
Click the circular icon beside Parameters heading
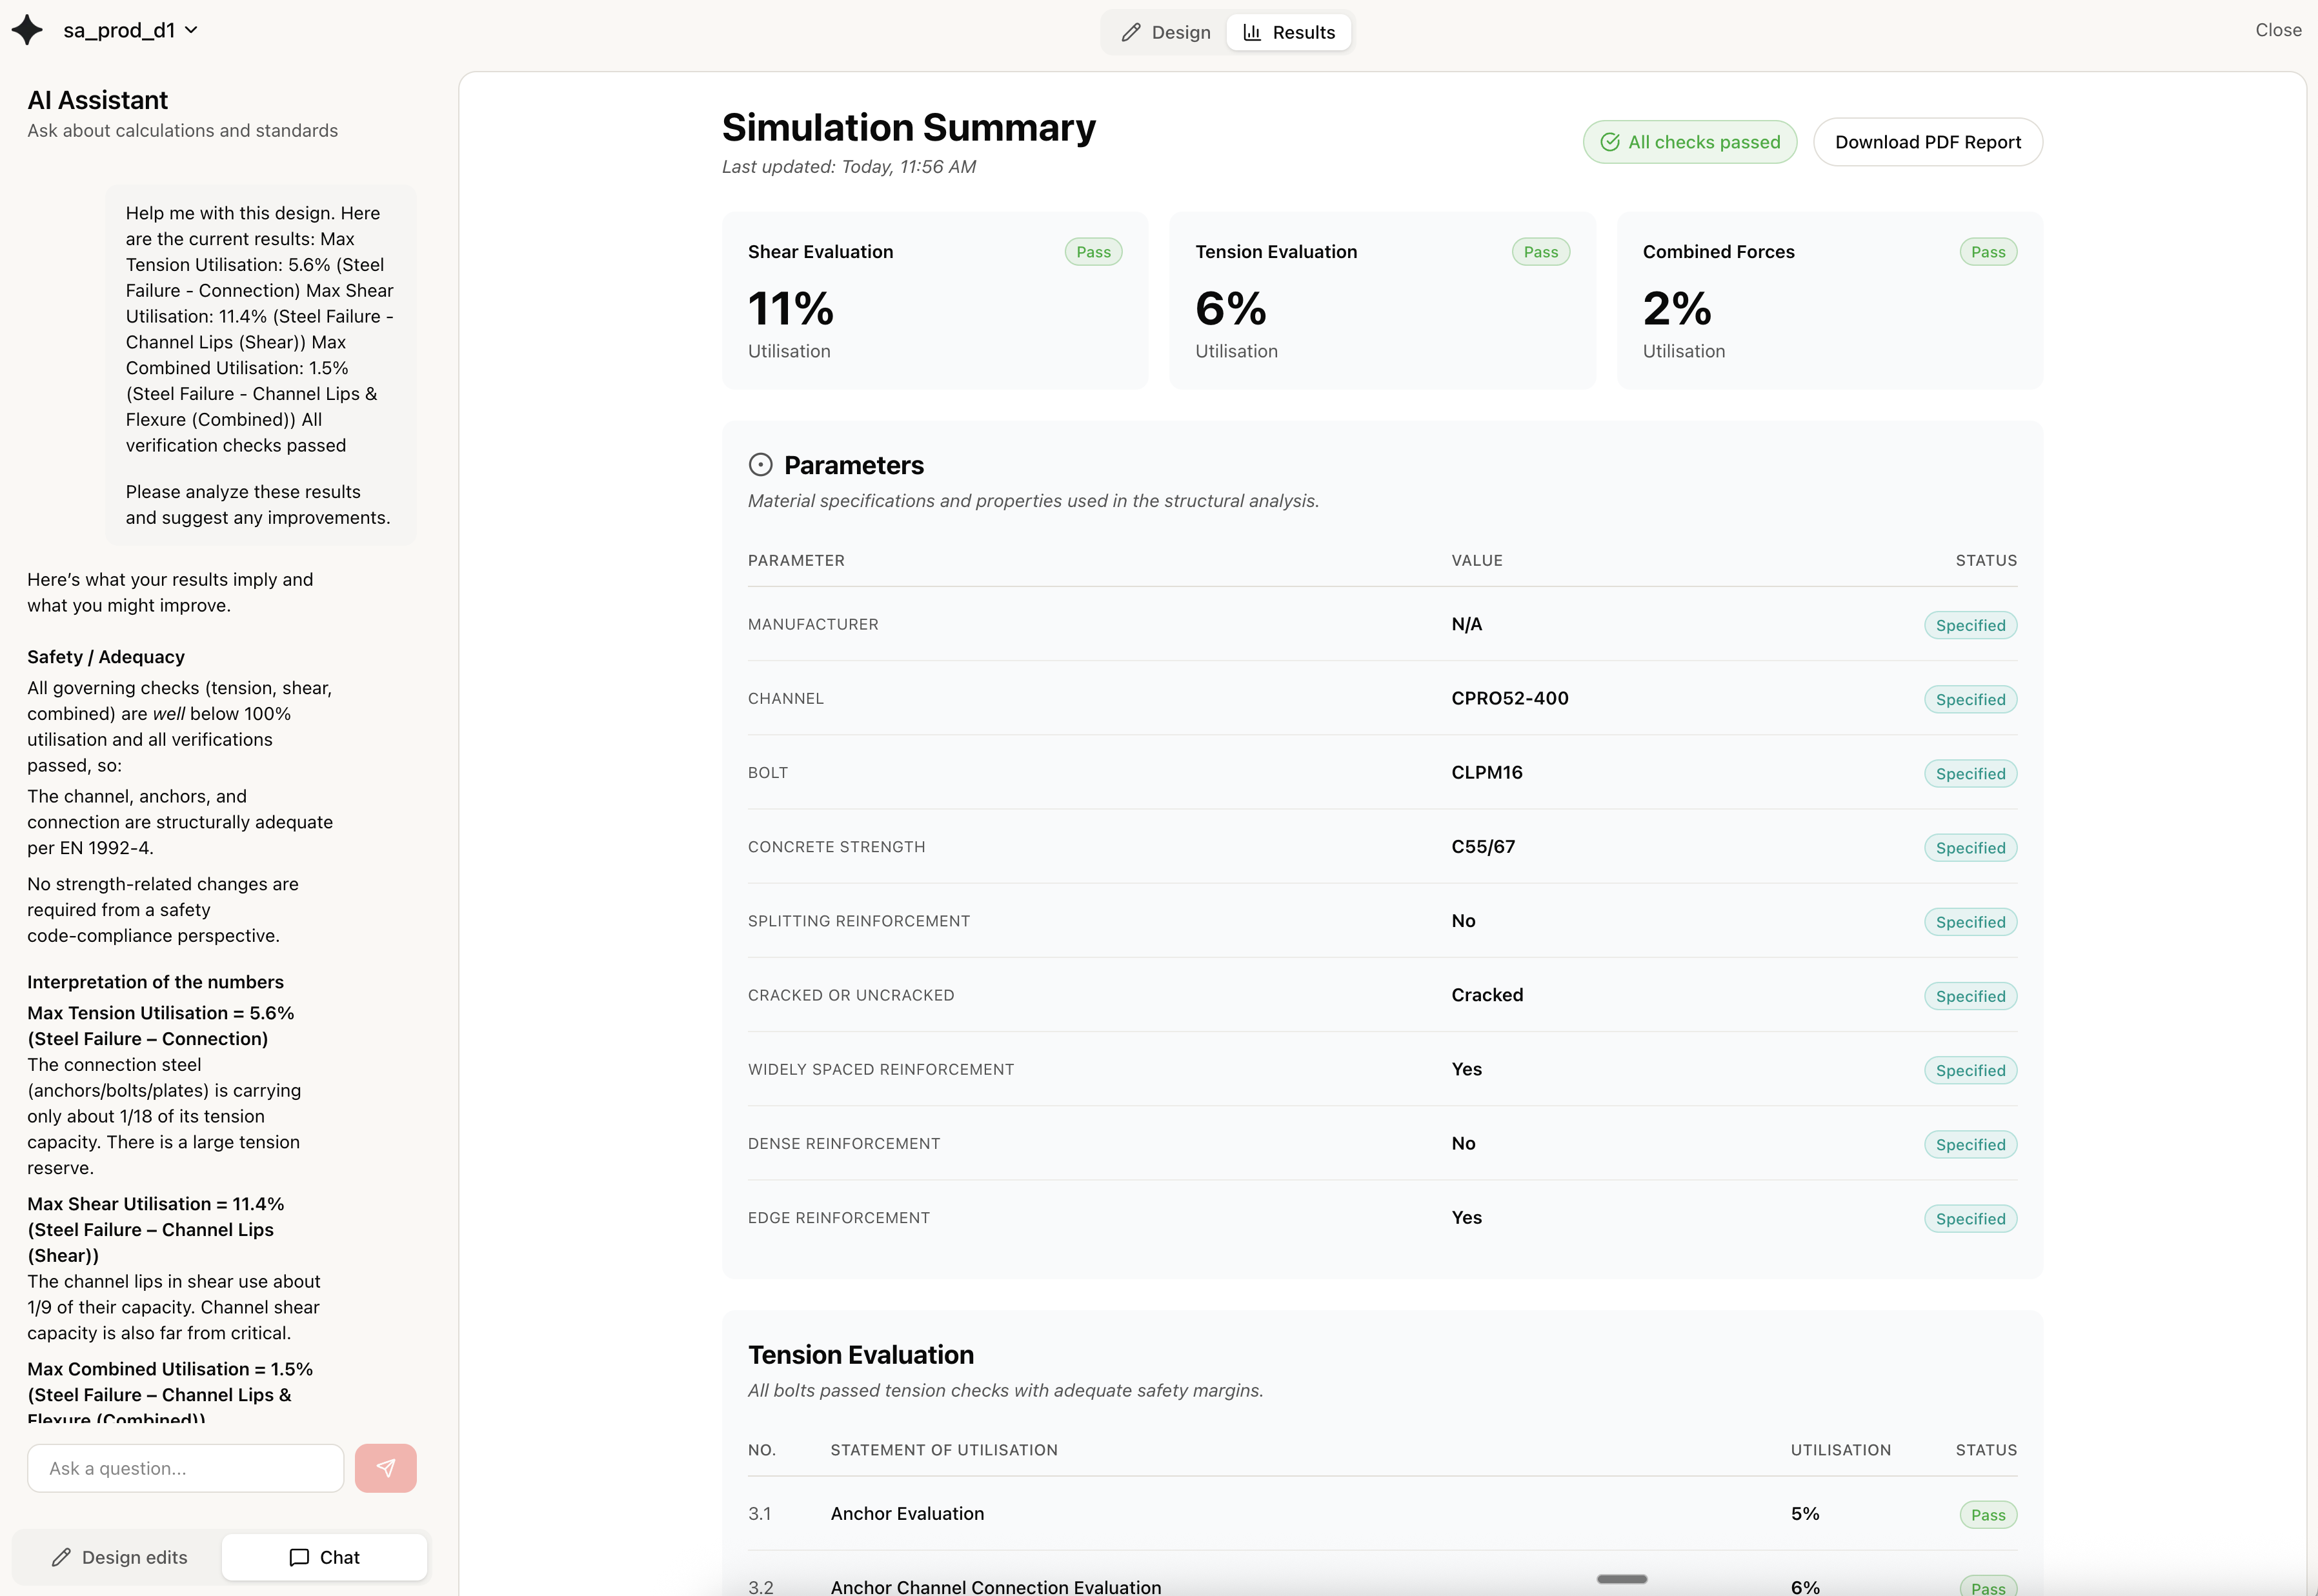(x=760, y=464)
